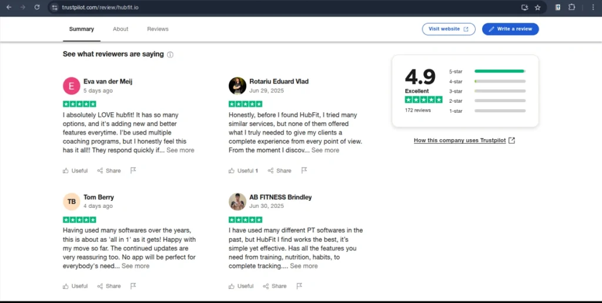Share Rotariu Eduard Vlad's review
The width and height of the screenshot is (602, 303).
(x=279, y=171)
